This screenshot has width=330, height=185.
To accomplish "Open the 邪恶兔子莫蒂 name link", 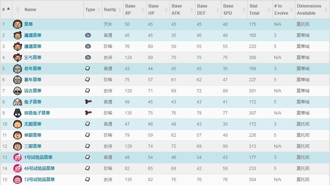I will (x=37, y=113).
